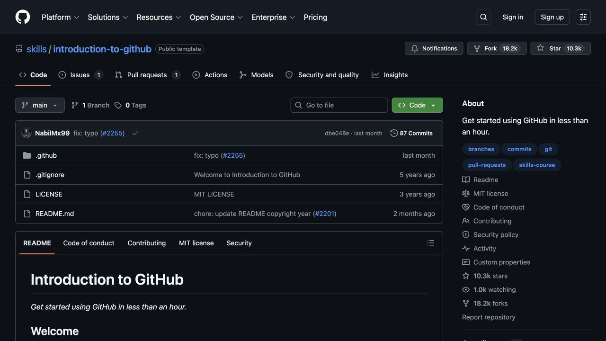The image size is (606, 341).
Task: Select the Code of conduct README tab
Action: (x=89, y=243)
